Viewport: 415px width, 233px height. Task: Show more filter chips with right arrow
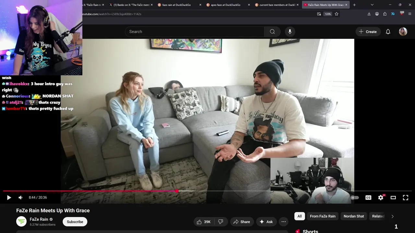click(392, 216)
